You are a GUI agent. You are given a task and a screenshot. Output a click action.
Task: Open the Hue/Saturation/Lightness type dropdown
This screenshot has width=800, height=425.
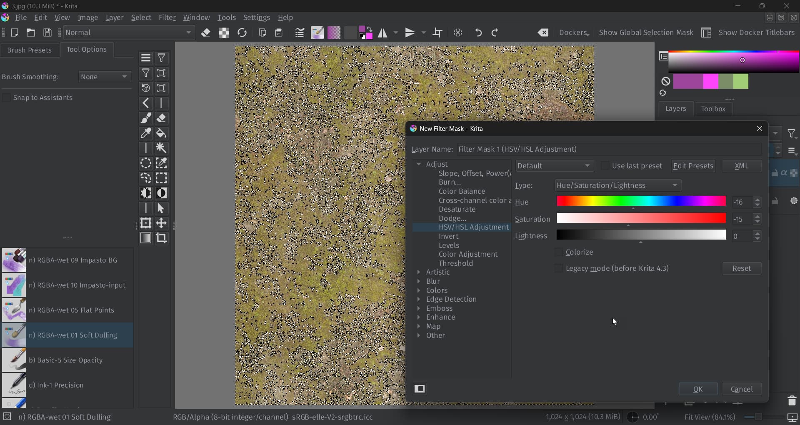pos(618,185)
